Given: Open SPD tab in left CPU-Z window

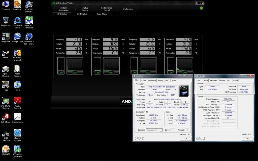Looking at the screenshot, I should (167, 80).
